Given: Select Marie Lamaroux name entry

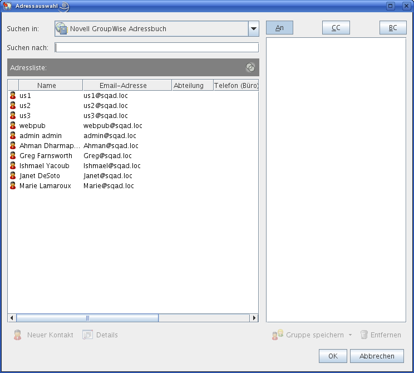Looking at the screenshot, I should click(x=45, y=186).
